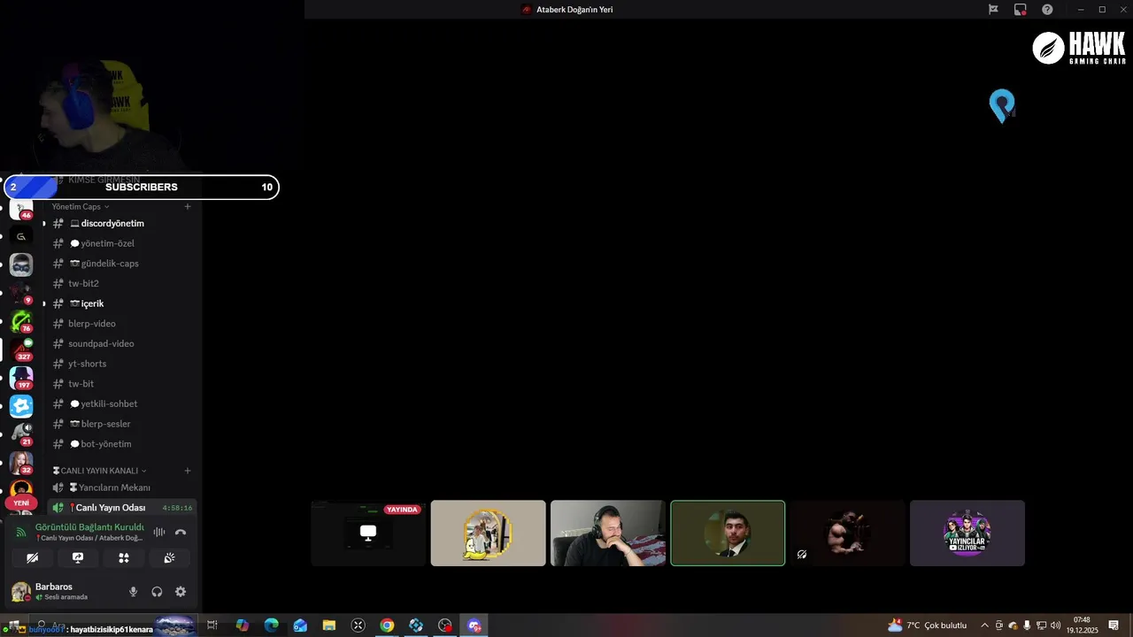Open the tw-bit2 channel
This screenshot has height=637, width=1133.
122,283
